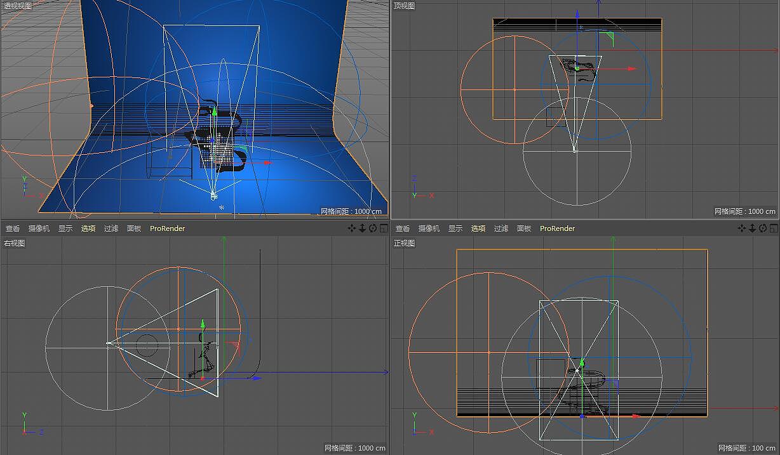Viewport: 780px width, 455px height.
Task: Click grid spacing text in top view
Action: point(744,211)
